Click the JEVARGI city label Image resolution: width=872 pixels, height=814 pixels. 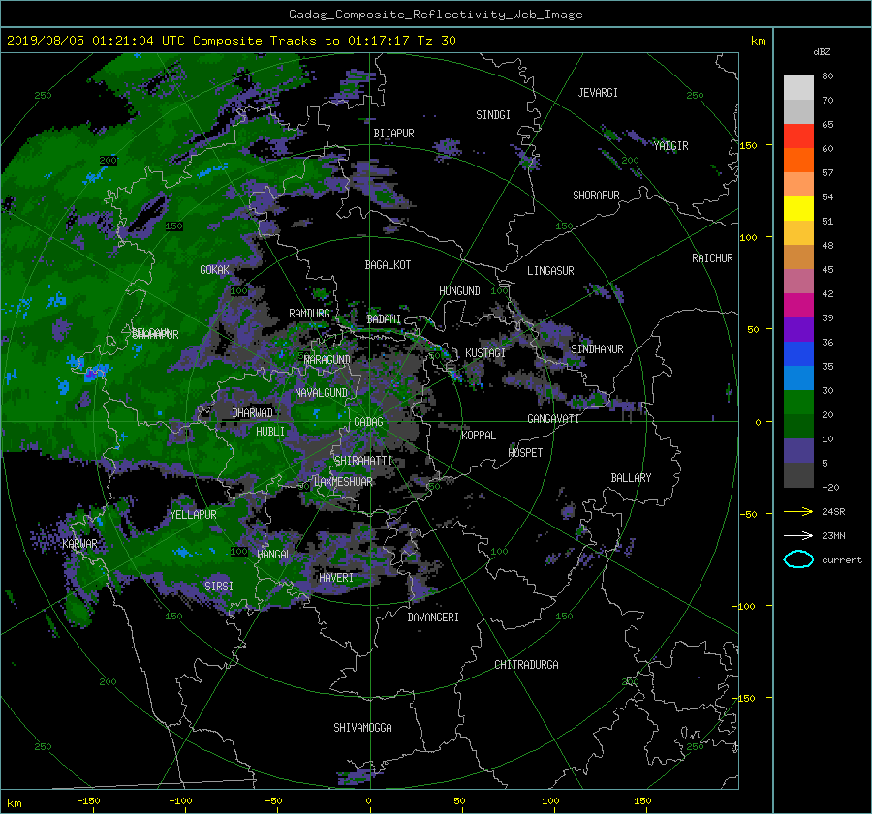(598, 93)
